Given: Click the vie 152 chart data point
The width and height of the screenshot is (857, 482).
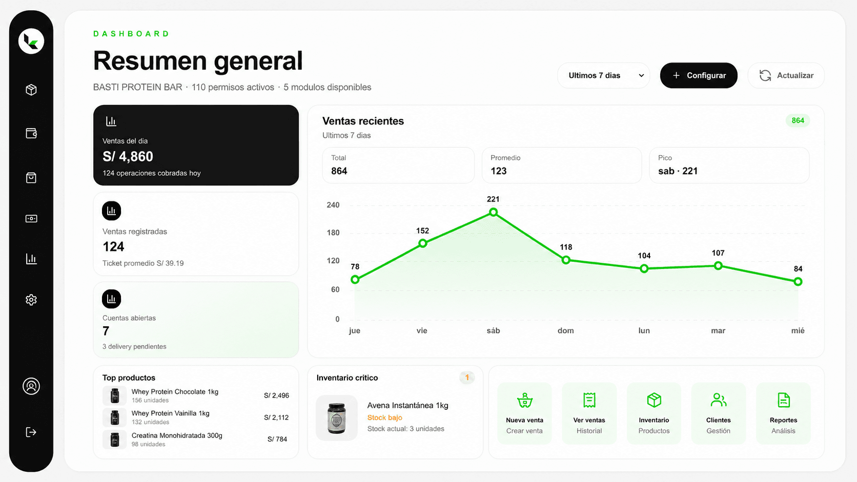Looking at the screenshot, I should [x=423, y=243].
